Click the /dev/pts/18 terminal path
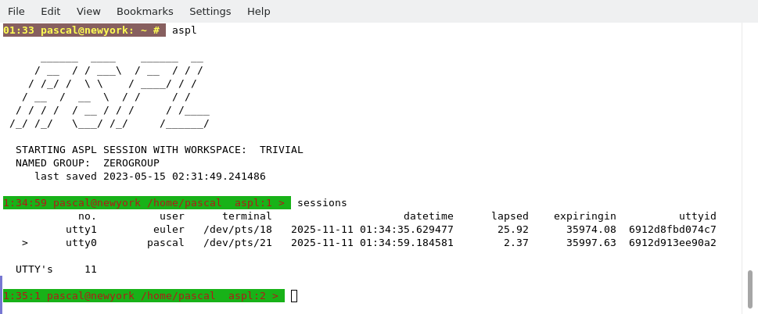The height and width of the screenshot is (314, 758). 237,230
